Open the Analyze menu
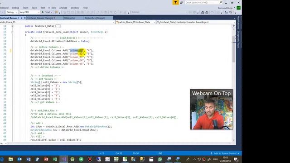 63,8
